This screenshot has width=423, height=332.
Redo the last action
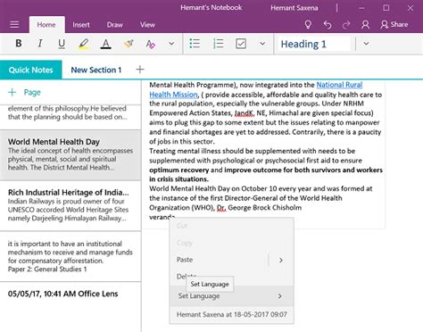tap(346, 25)
